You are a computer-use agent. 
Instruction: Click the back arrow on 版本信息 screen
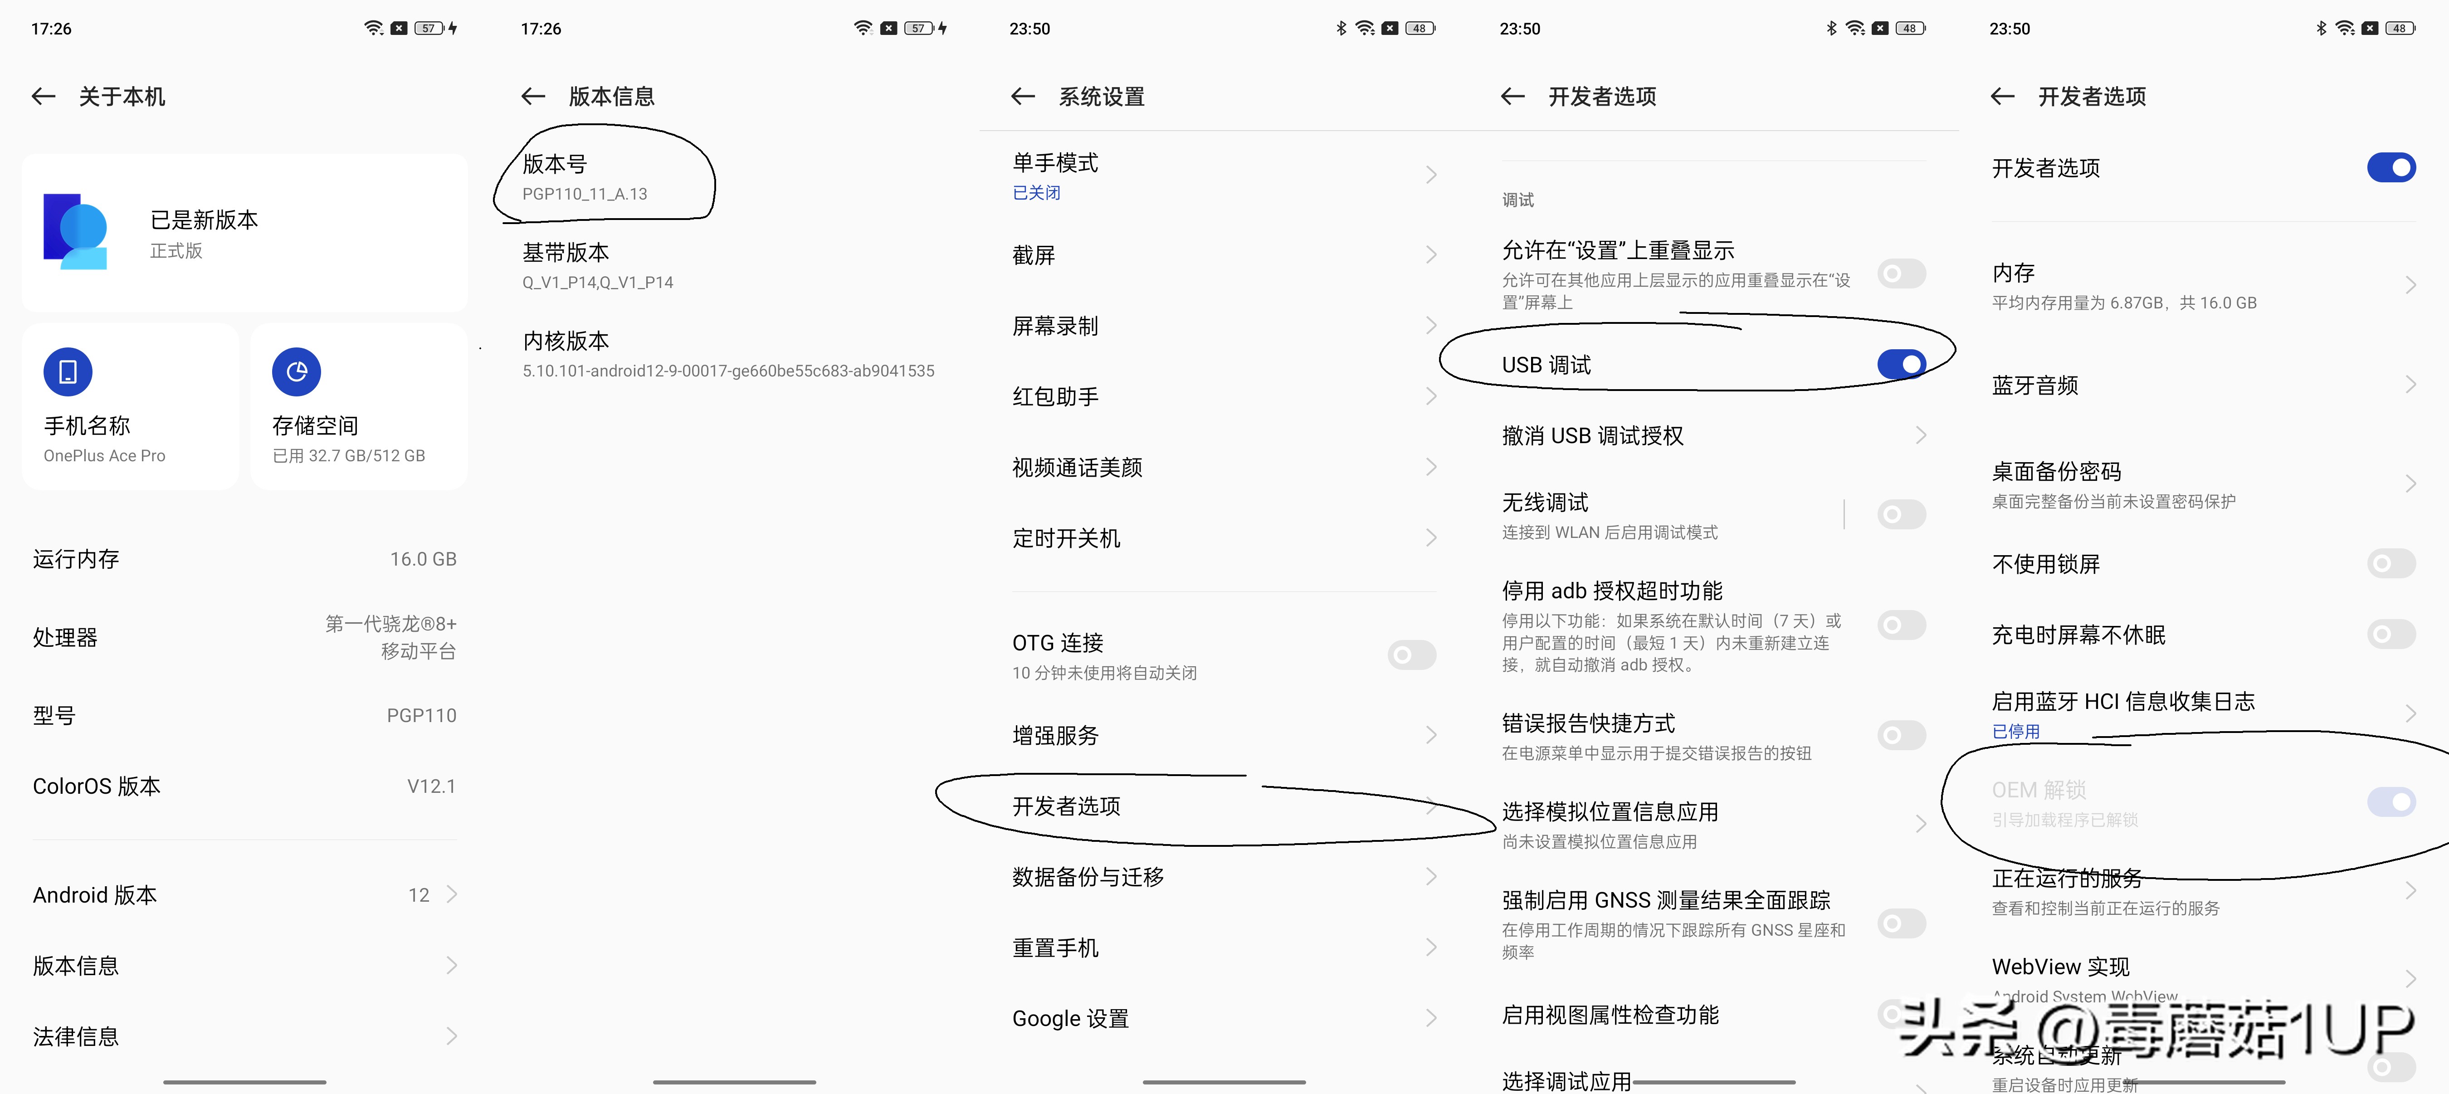(533, 96)
